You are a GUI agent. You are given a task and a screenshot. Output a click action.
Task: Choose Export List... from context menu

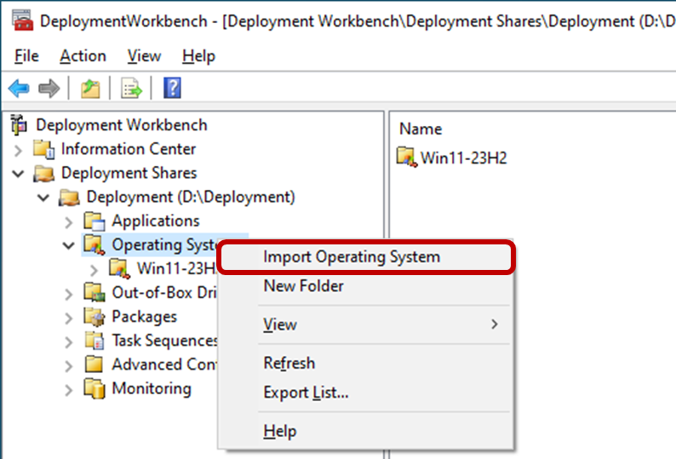[x=306, y=393]
